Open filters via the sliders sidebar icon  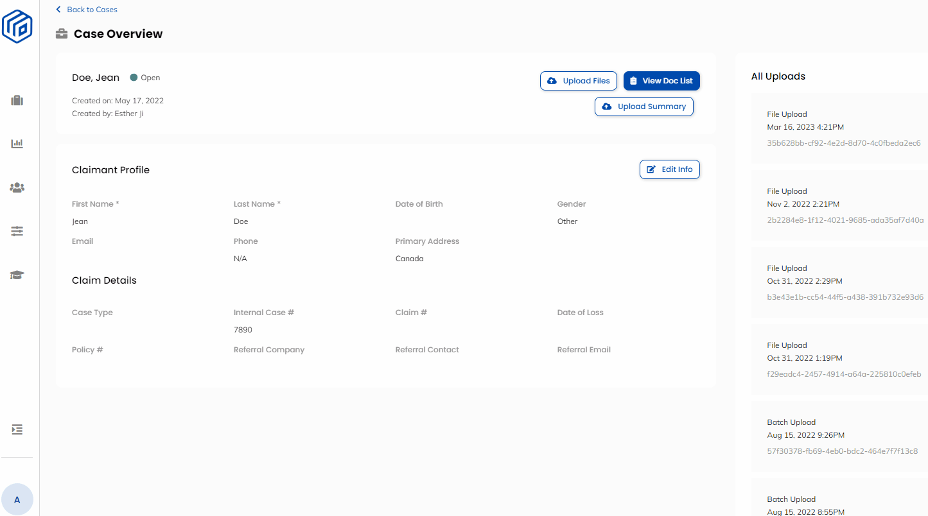[x=17, y=231]
